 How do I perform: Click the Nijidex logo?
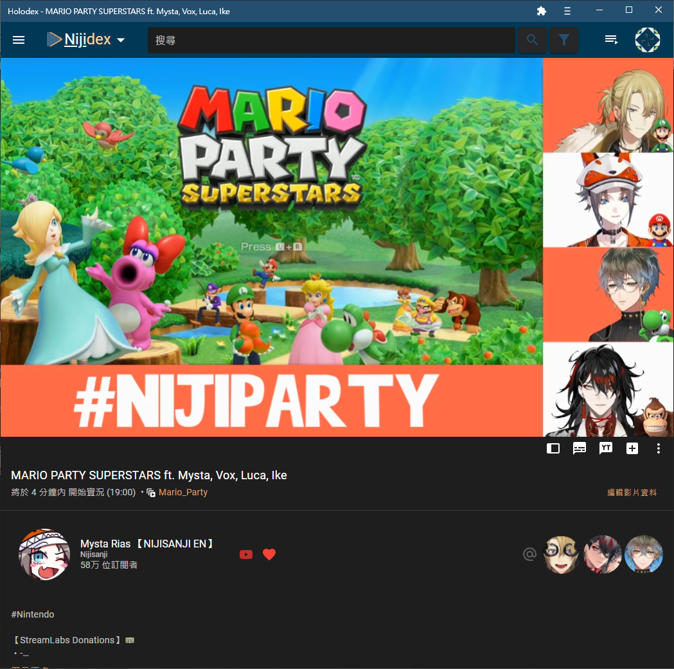click(79, 40)
